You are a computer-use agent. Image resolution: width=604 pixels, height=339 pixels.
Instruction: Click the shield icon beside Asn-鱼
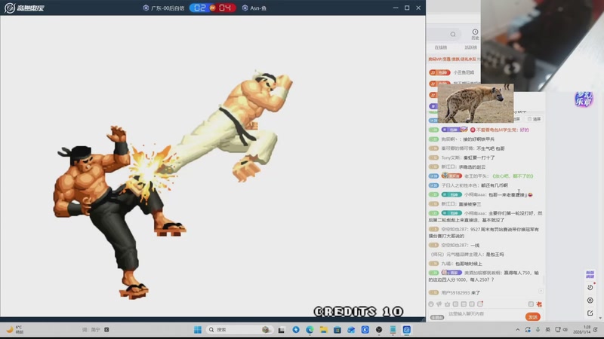(x=245, y=8)
